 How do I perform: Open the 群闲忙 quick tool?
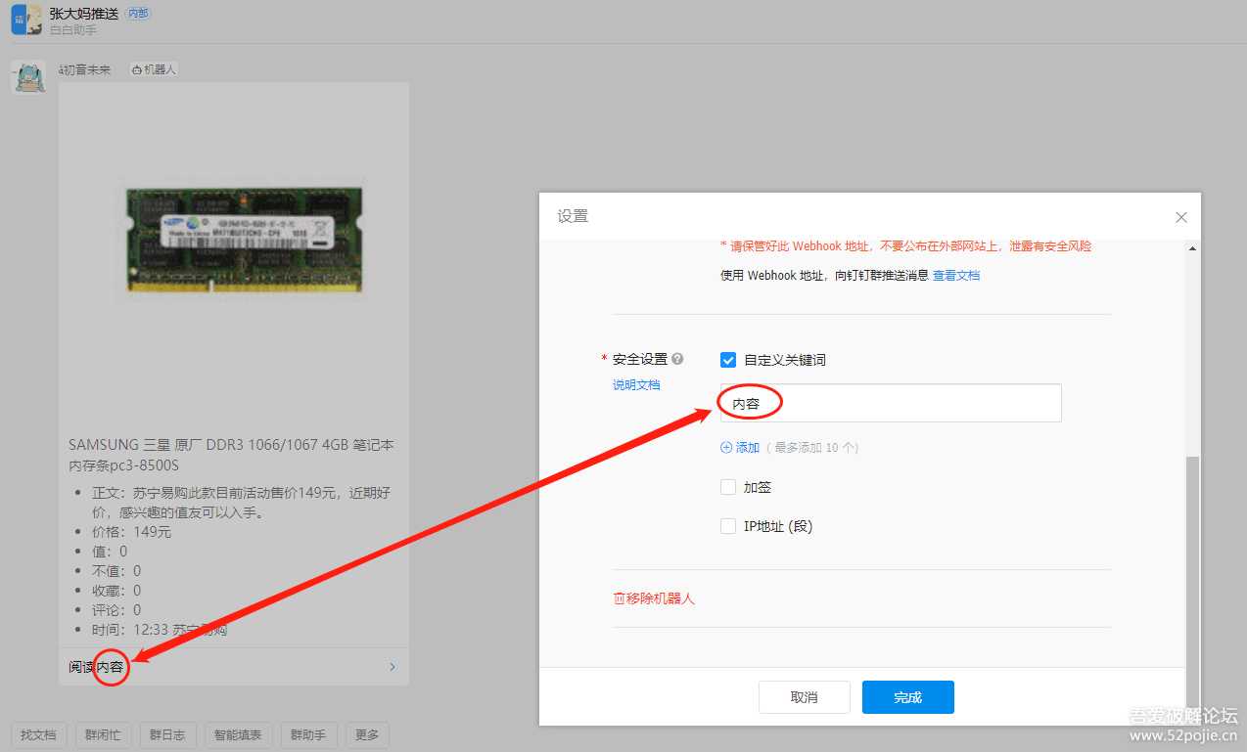tap(103, 735)
